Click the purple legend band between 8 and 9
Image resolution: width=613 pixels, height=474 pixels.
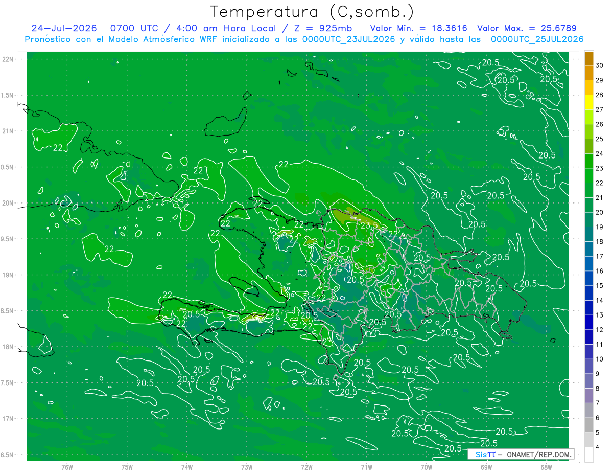[589, 381]
